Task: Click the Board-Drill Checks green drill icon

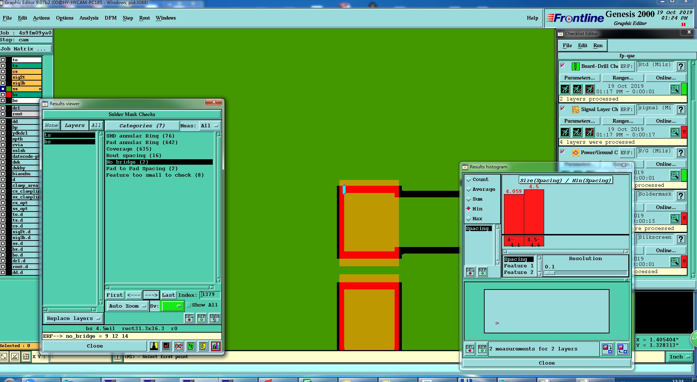Action: pyautogui.click(x=575, y=66)
